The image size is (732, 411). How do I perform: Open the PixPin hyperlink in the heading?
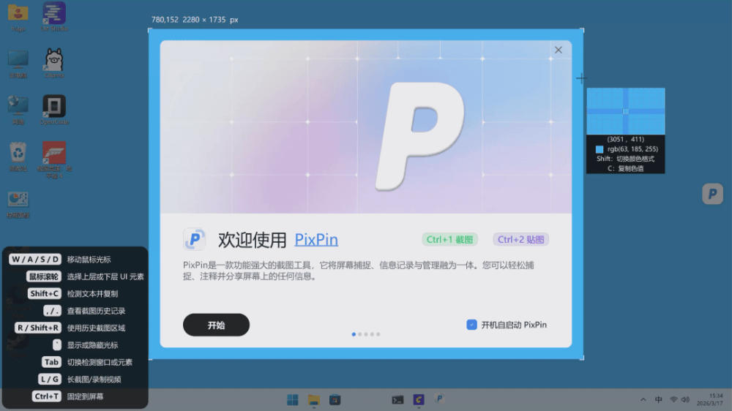pyautogui.click(x=316, y=240)
